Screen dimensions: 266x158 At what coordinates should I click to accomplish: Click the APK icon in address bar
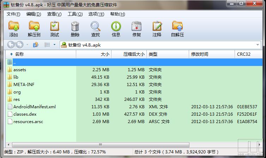(64, 45)
